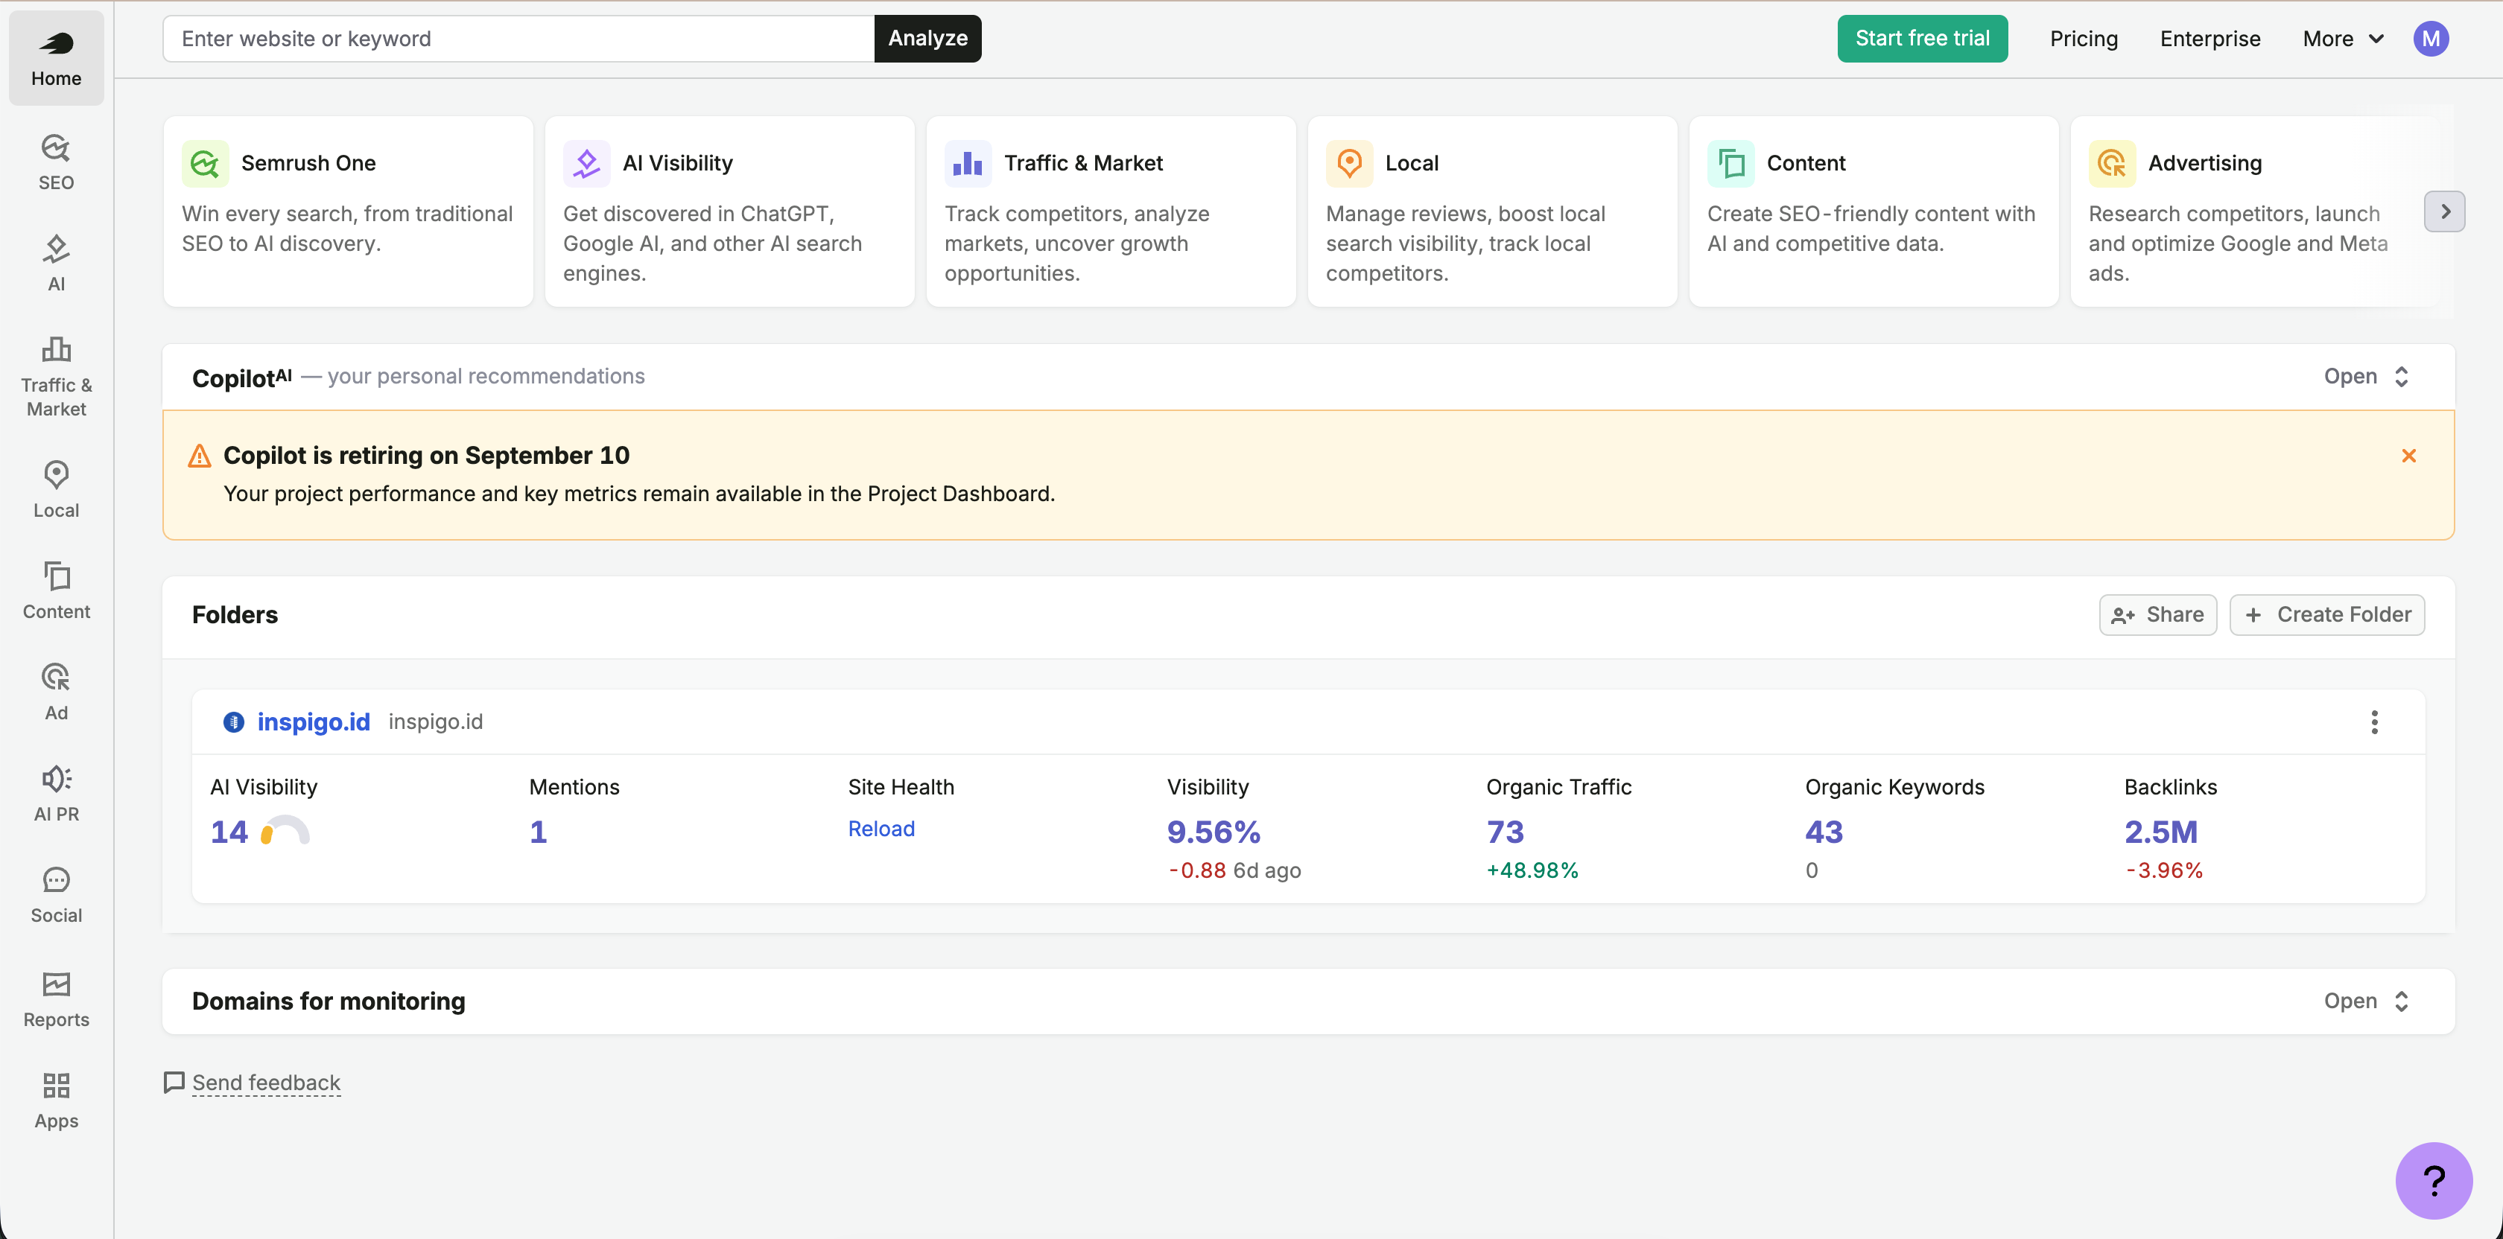The height and width of the screenshot is (1239, 2503).
Task: Toggle Domains for monitoring Open expander
Action: click(x=2366, y=1001)
